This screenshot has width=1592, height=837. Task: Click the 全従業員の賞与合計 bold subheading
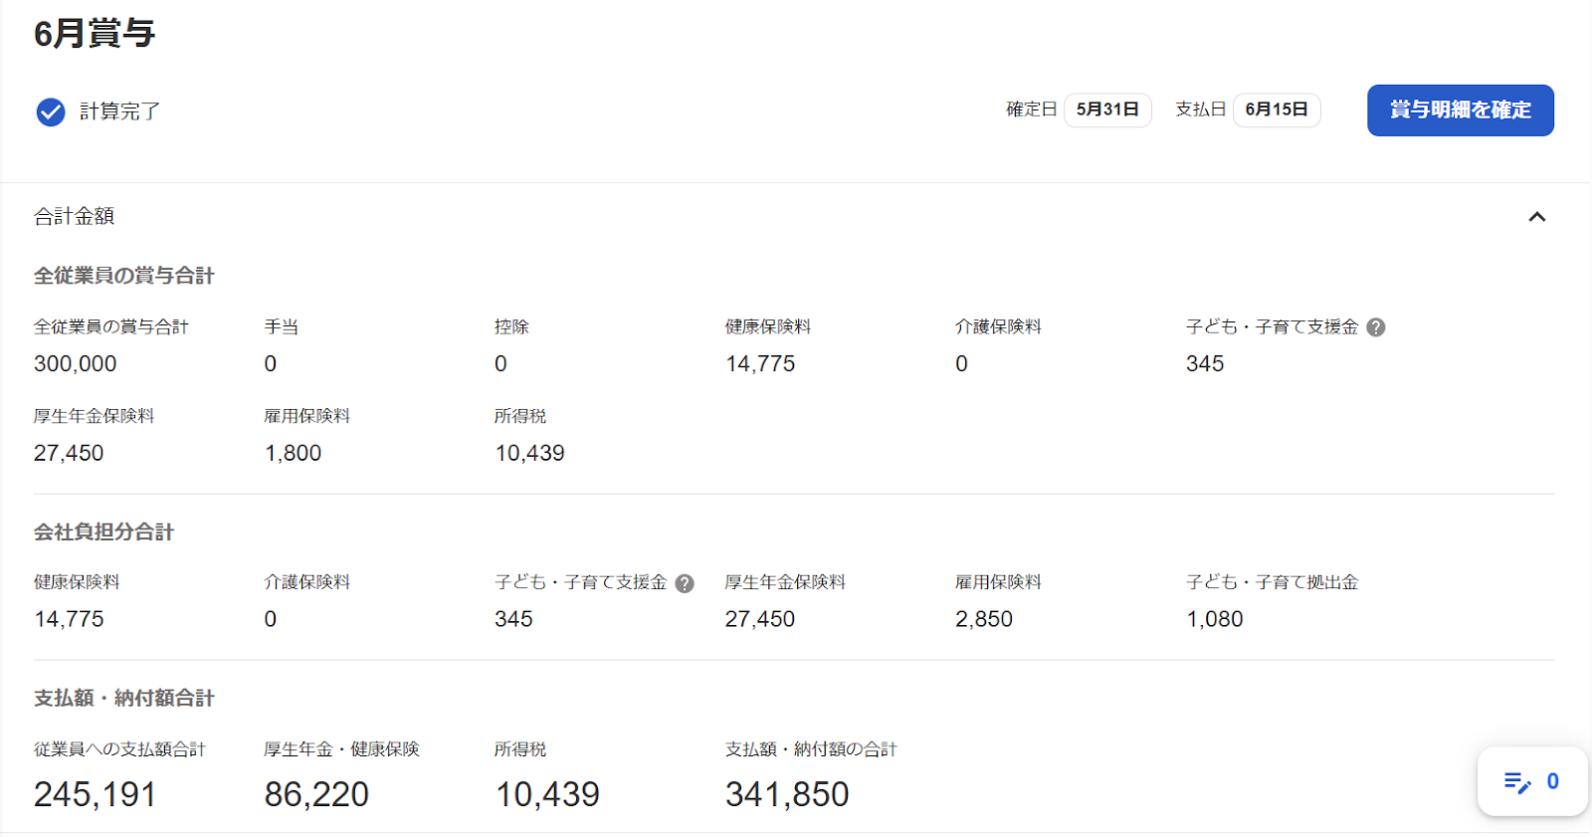pyautogui.click(x=124, y=276)
